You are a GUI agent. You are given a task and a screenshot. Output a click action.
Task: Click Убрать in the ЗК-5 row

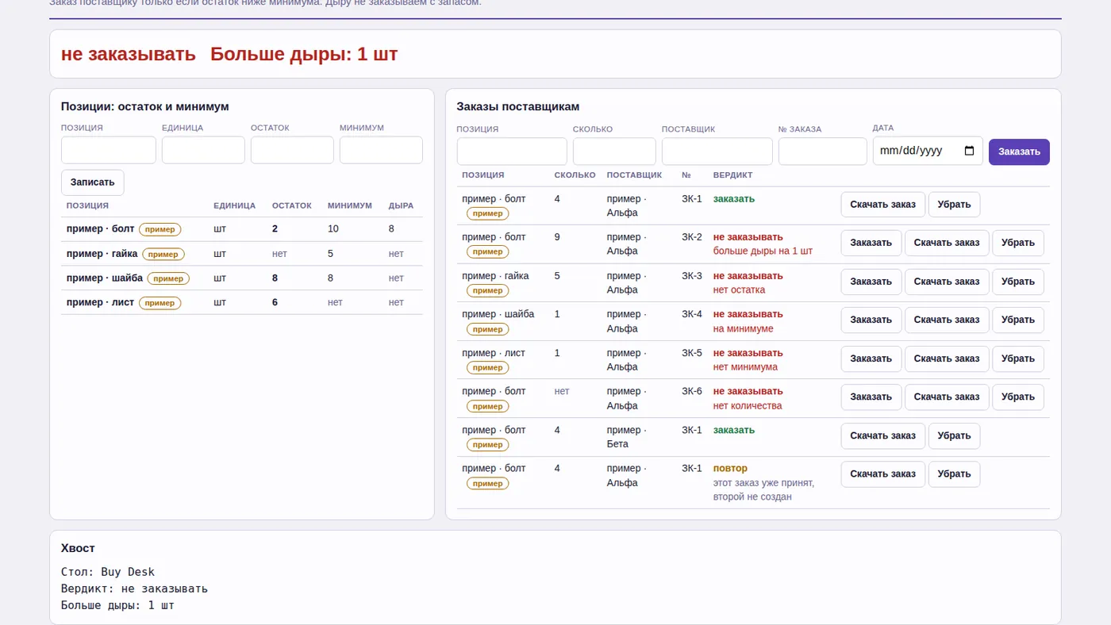point(1018,359)
